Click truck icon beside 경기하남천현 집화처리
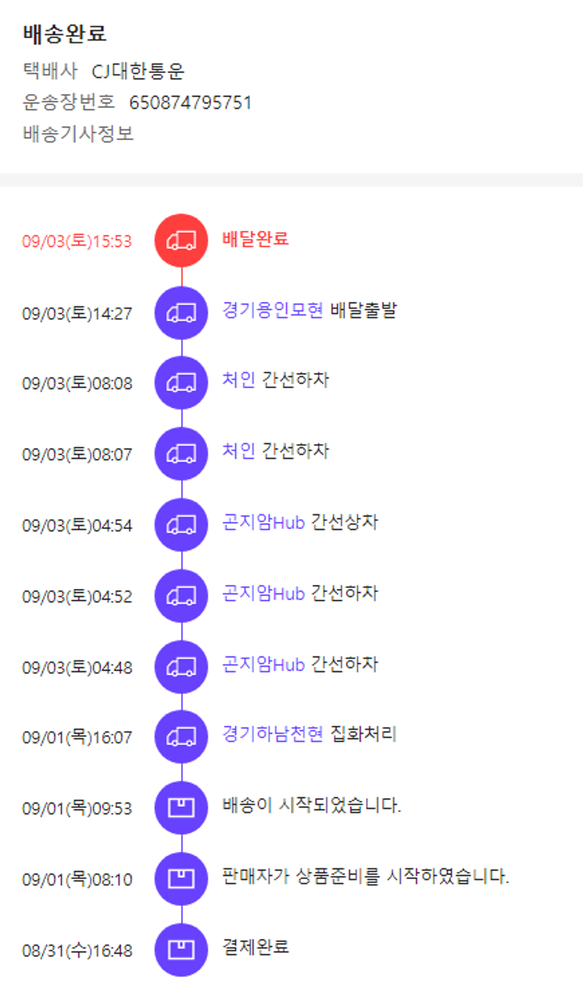The image size is (583, 991). pos(181,737)
